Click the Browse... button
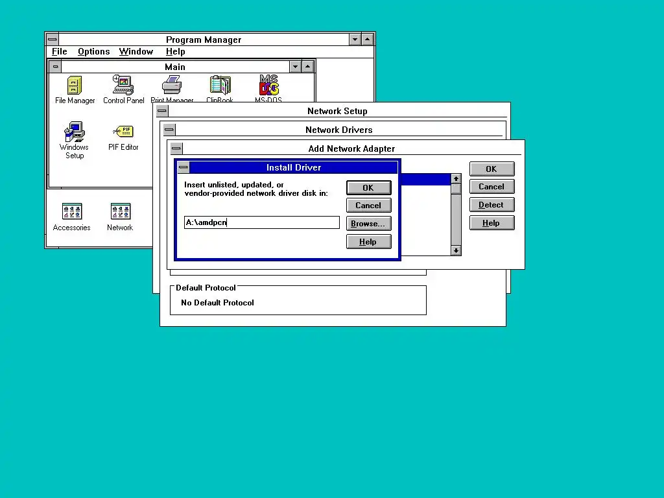The height and width of the screenshot is (498, 664). 368,224
